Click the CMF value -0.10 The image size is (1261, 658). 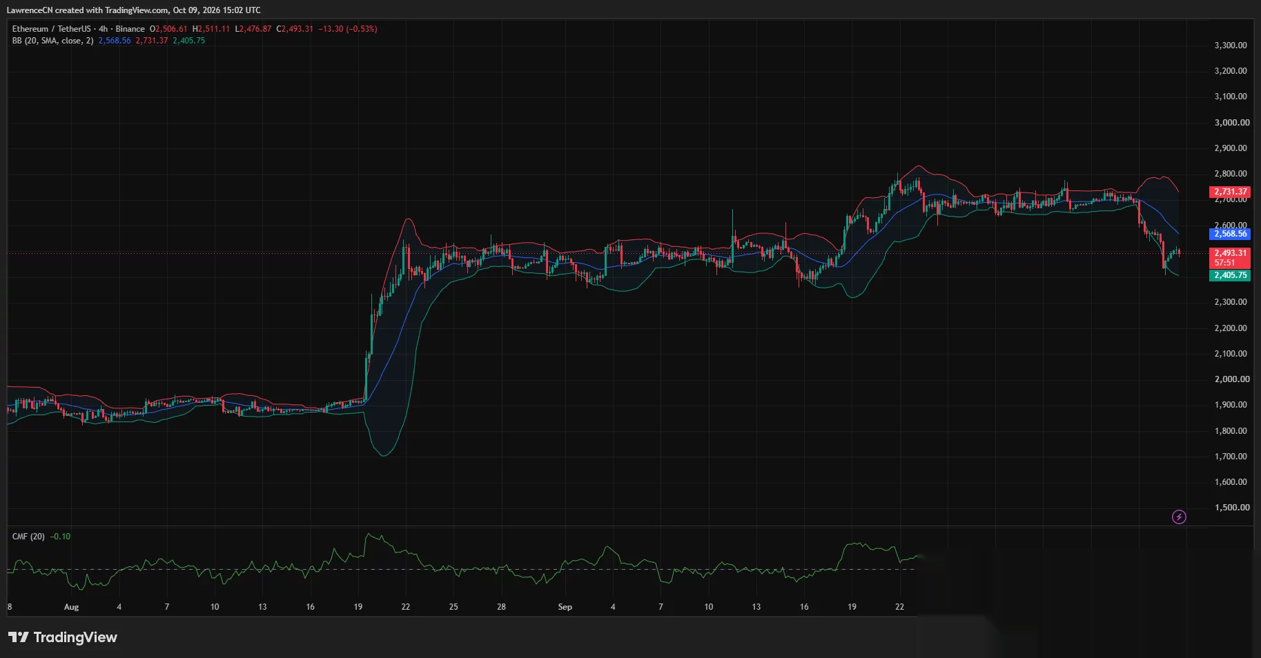click(x=60, y=537)
